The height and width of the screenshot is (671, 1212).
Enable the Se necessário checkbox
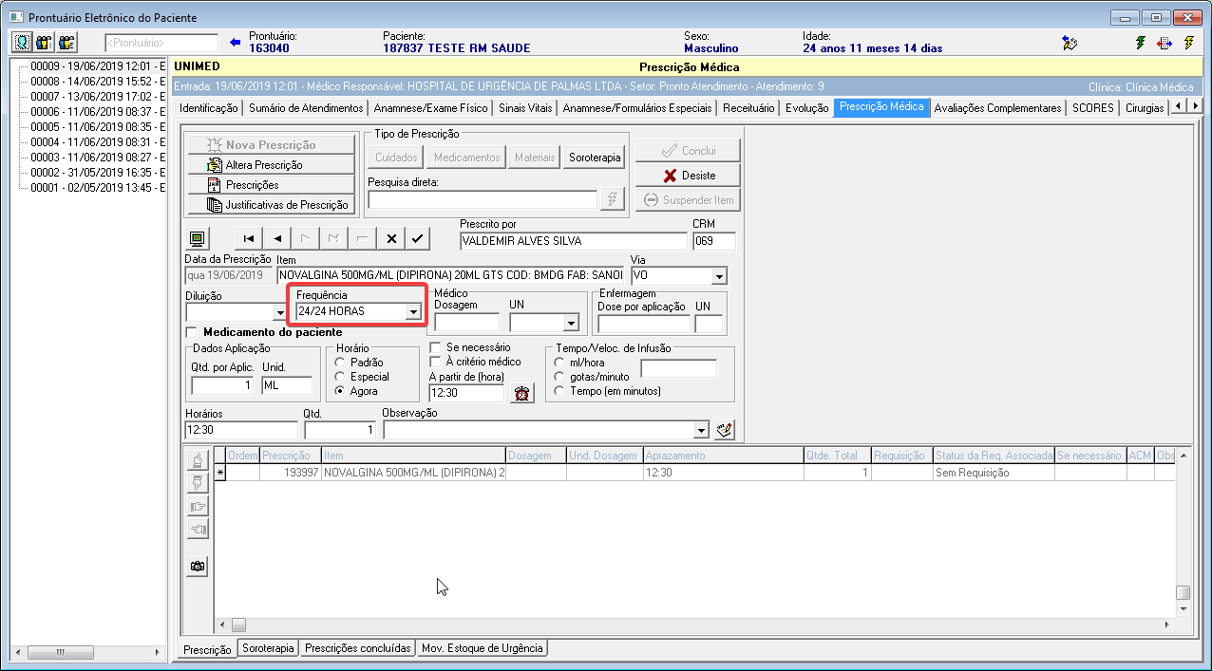[435, 347]
